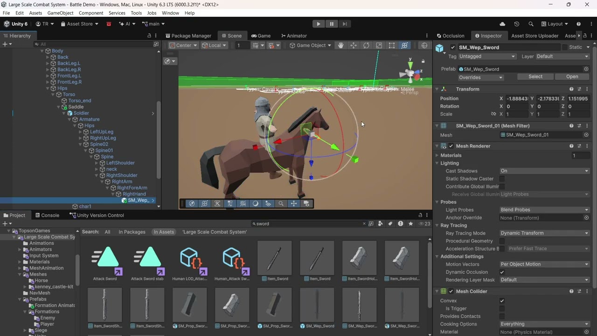This screenshot has height=336, width=597.
Task: Open the Layout dropdown
Action: (555, 24)
